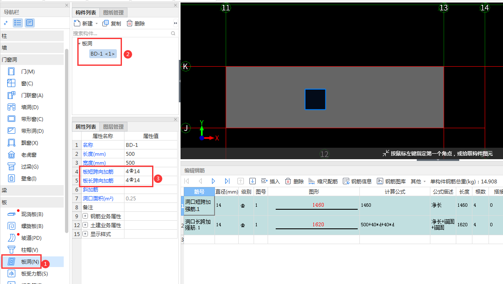Expand the 梁 category in navigation
This screenshot has height=284, width=503.
pyautogui.click(x=32, y=191)
